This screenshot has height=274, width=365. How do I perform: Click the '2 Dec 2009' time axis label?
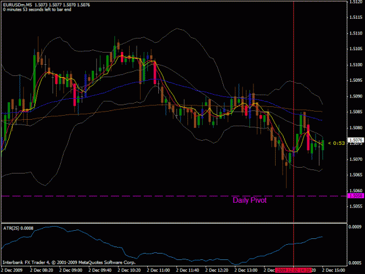tap(12, 270)
